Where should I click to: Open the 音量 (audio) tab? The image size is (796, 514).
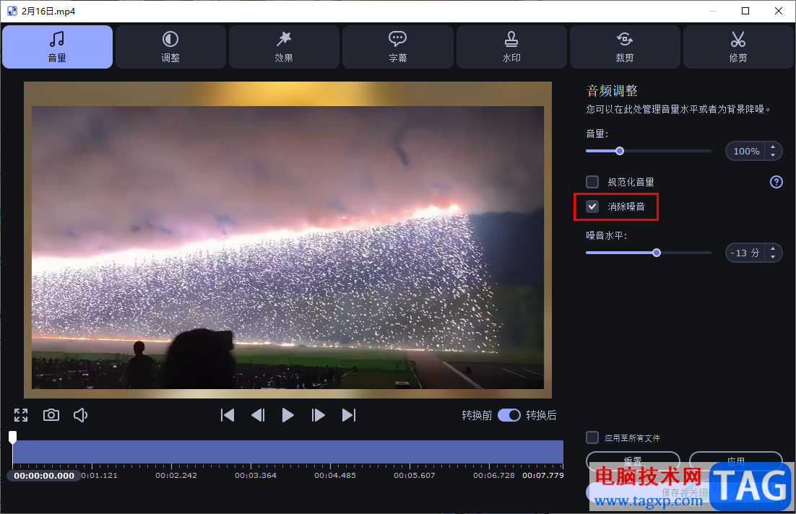tap(57, 47)
